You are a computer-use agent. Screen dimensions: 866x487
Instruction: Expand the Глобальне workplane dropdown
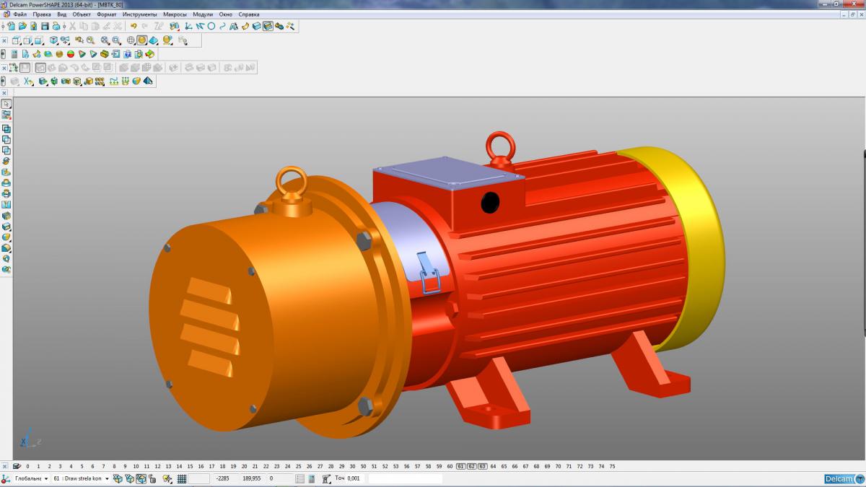tap(45, 478)
